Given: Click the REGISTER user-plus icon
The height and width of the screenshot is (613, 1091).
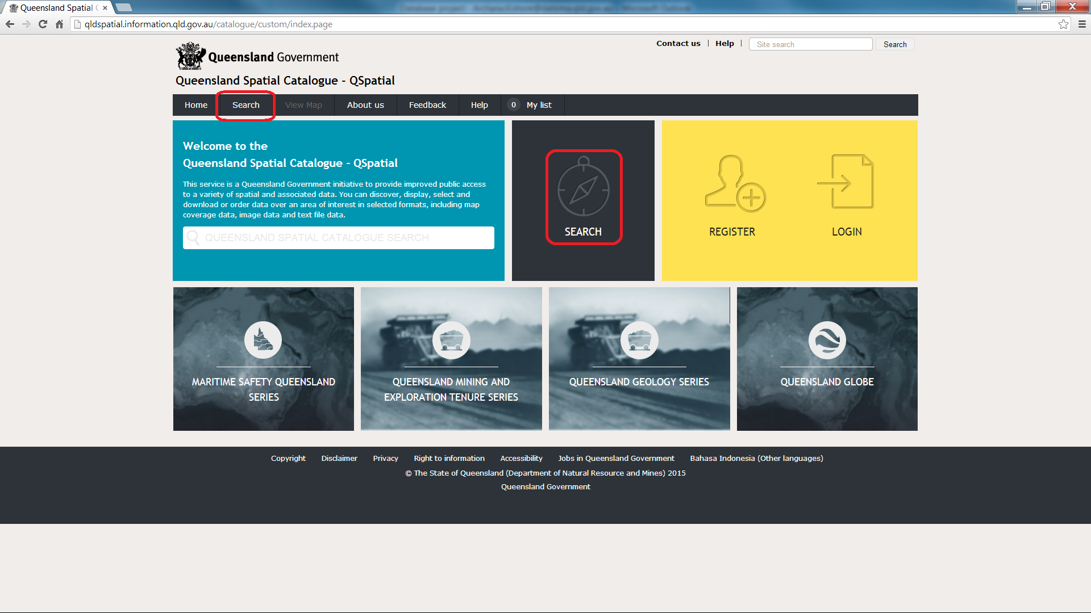Looking at the screenshot, I should tap(735, 183).
